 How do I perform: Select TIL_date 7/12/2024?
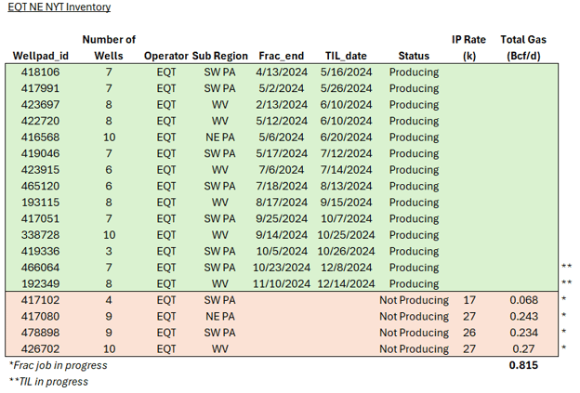[346, 153]
